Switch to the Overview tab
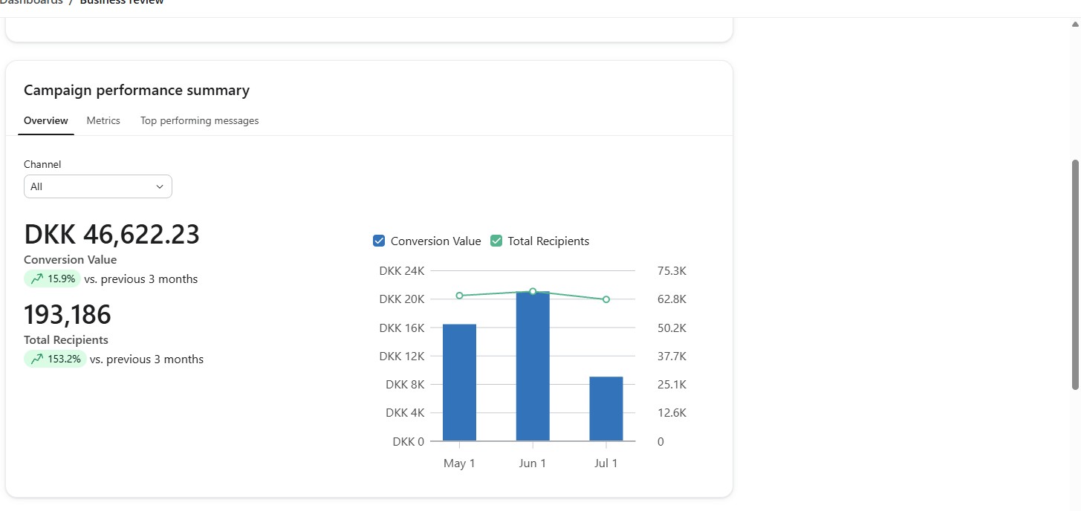Screen dimensions: 1081x511 point(46,120)
